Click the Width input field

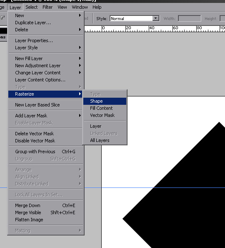pyautogui.click(x=190, y=18)
